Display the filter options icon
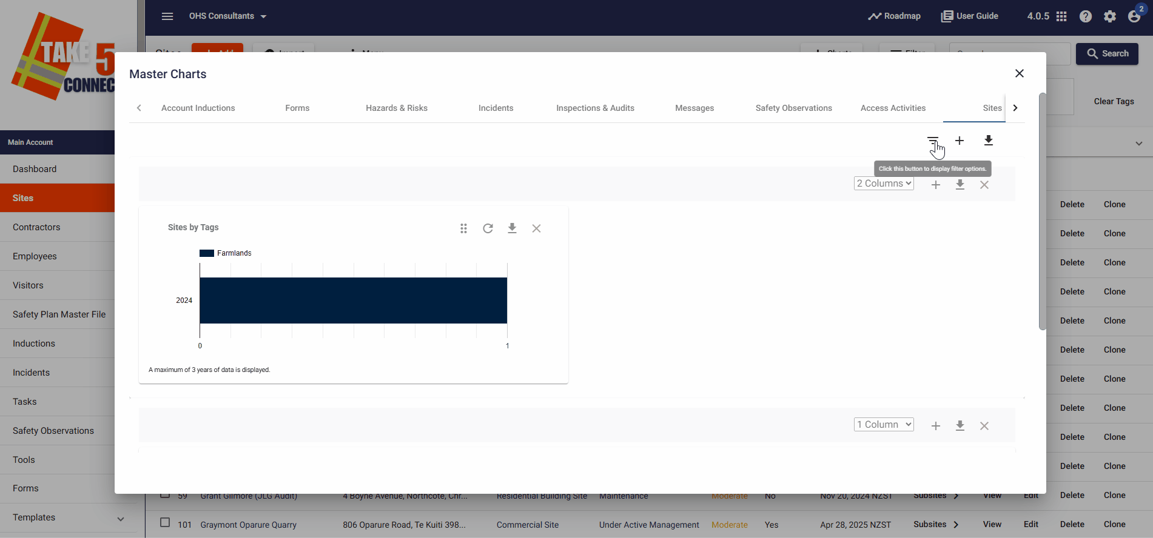Viewport: 1153px width, 538px height. pyautogui.click(x=933, y=141)
